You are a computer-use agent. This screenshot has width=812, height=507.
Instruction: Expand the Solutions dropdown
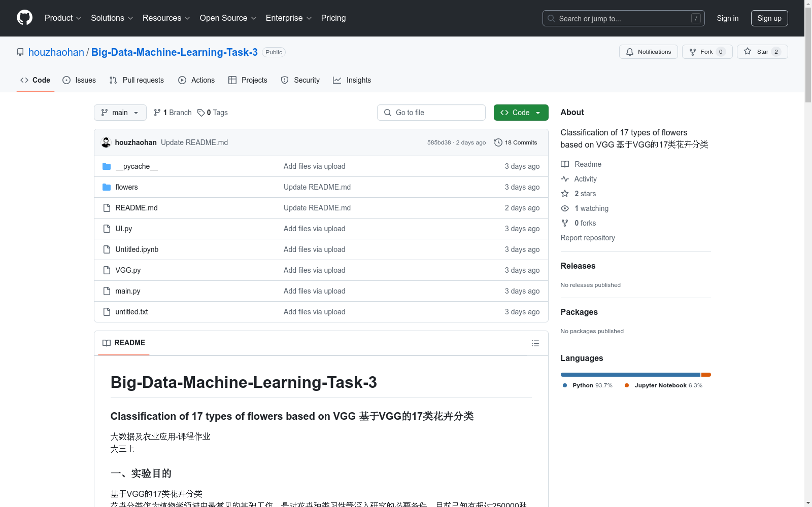112,18
